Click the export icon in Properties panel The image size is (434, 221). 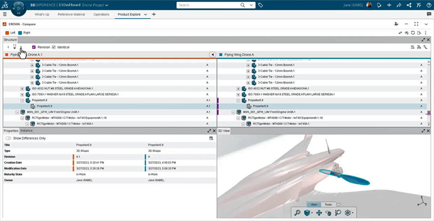pyautogui.click(x=211, y=138)
